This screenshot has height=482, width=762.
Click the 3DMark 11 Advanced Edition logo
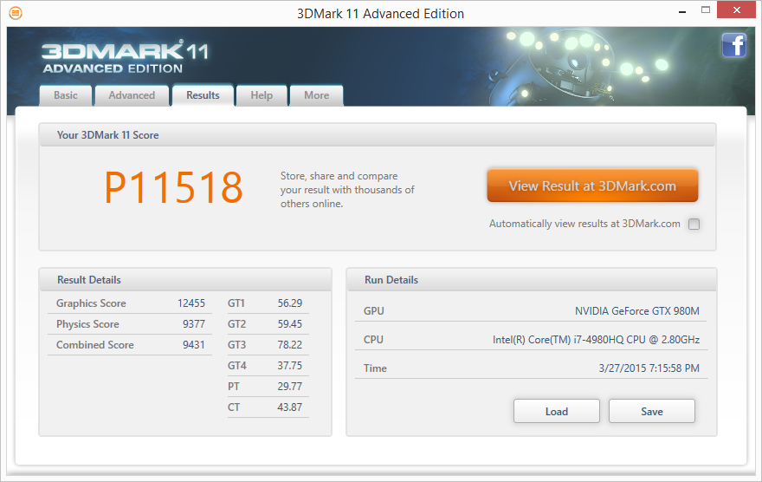pos(125,57)
